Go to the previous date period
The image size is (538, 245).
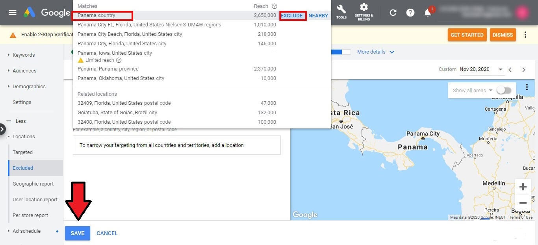(510, 70)
